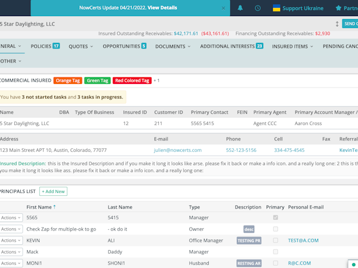
Task: Click the Type column header
Action: tap(195, 207)
